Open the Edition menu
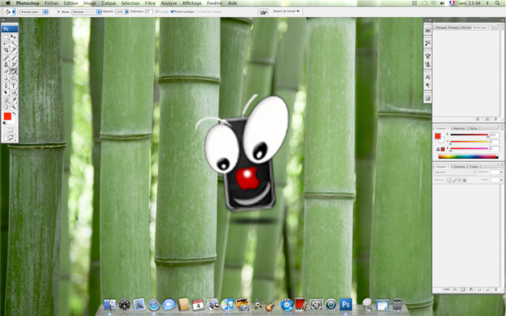 tap(71, 3)
